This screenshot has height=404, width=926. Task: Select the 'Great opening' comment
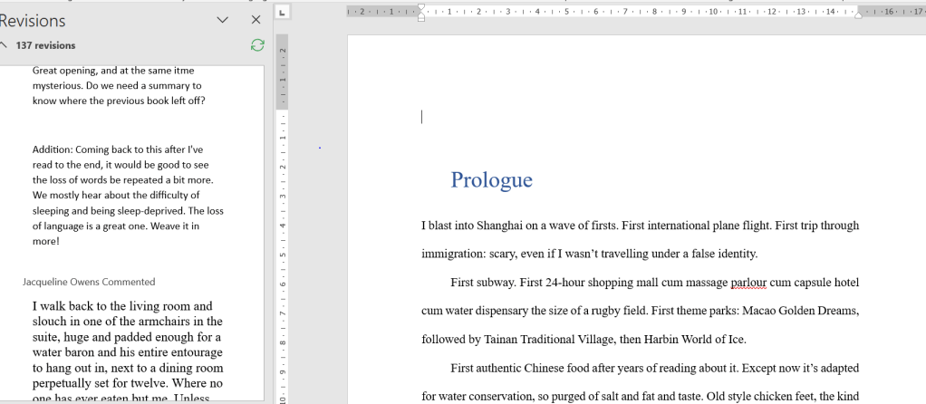[x=118, y=85]
